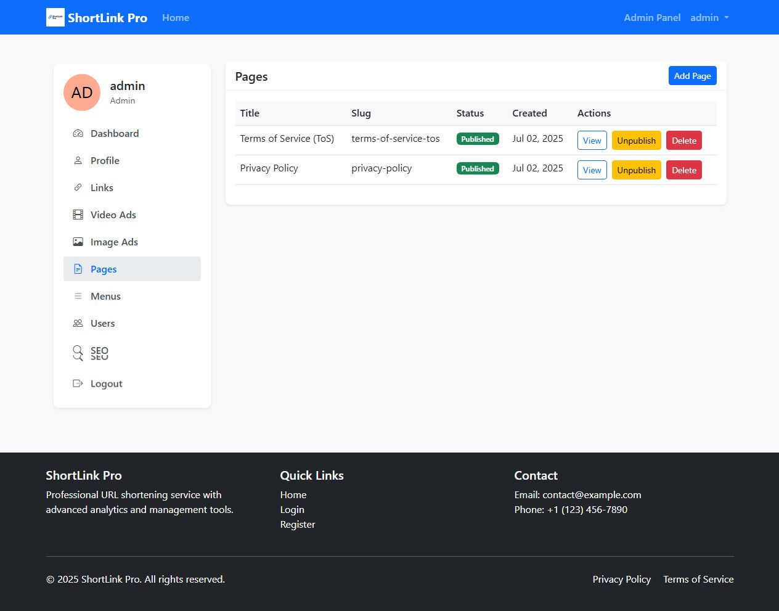Click the Users people icon
779x611 pixels.
click(78, 323)
